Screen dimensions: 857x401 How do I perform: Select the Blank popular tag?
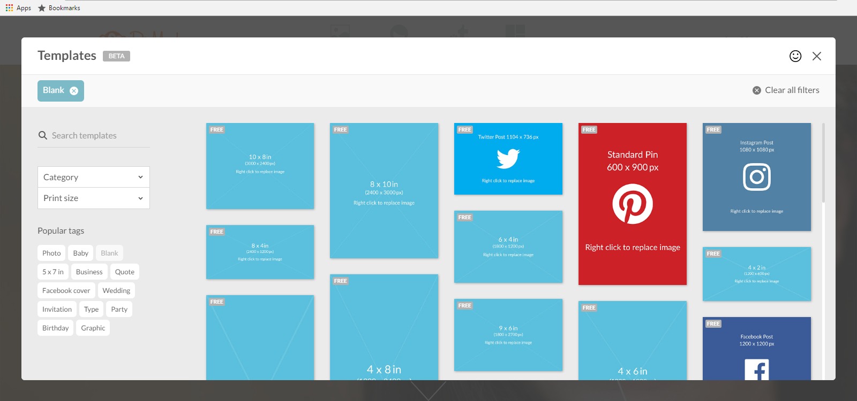coord(109,253)
